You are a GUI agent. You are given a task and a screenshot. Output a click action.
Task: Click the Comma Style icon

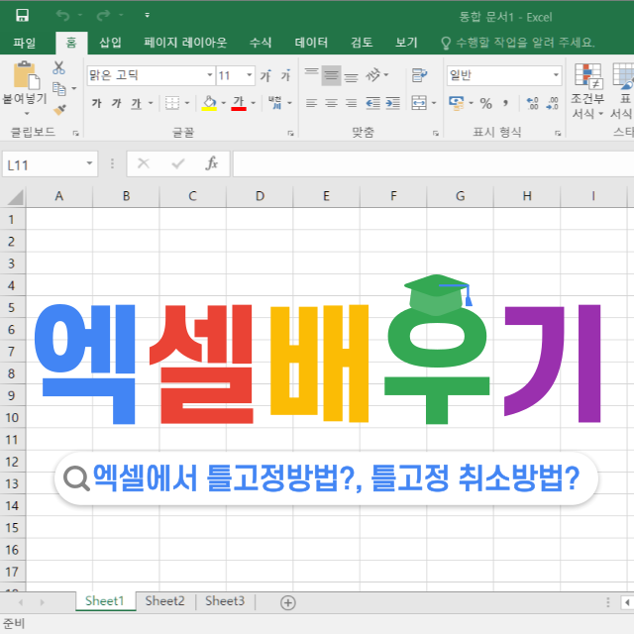coord(505,103)
